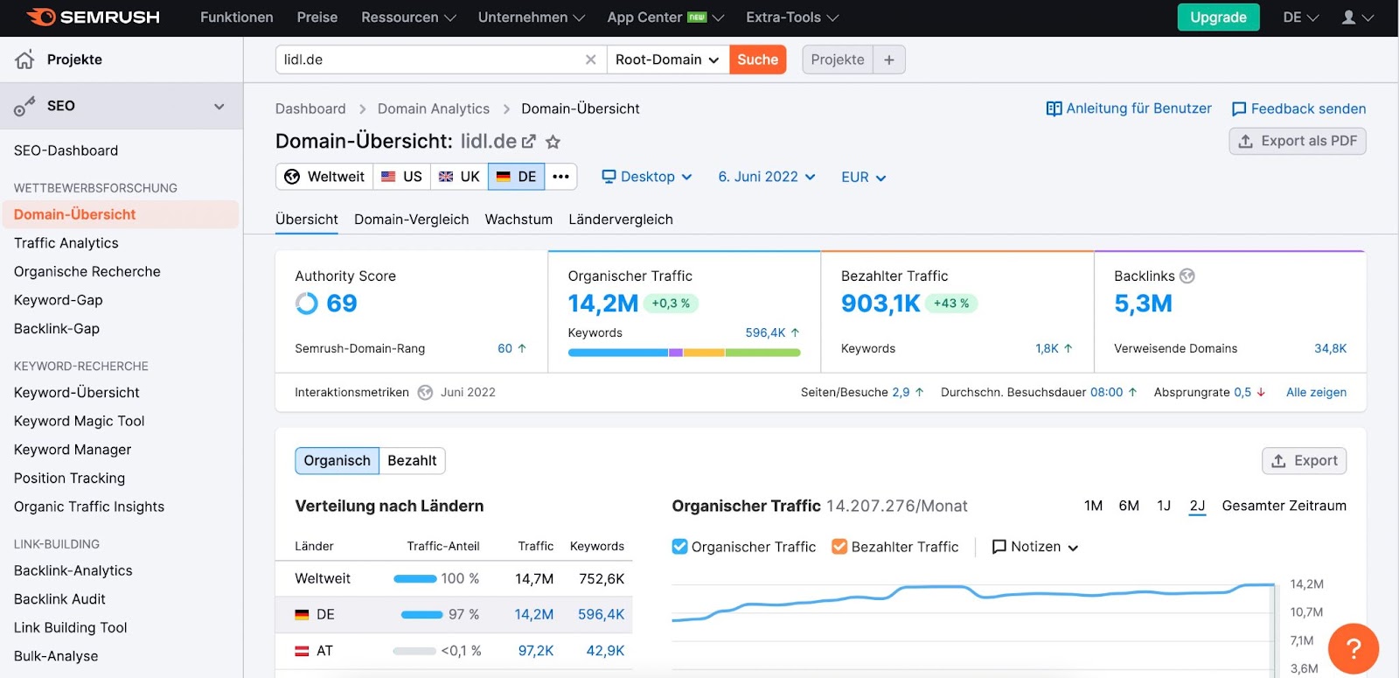1399x678 pixels.
Task: Select 6M time range
Action: tap(1129, 506)
